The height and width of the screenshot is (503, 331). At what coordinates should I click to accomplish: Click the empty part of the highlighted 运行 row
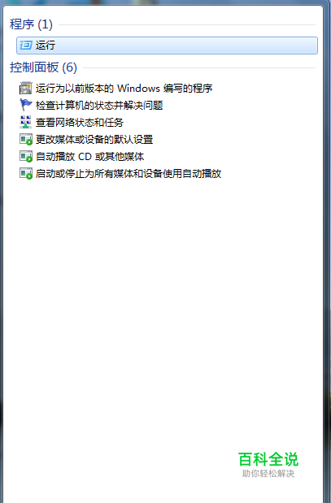186,46
